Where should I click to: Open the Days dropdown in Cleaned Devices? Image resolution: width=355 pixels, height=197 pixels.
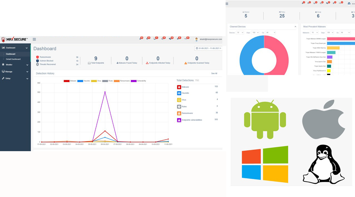pos(255,33)
